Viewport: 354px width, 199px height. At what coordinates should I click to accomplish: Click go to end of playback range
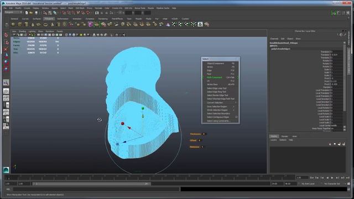tap(348, 178)
